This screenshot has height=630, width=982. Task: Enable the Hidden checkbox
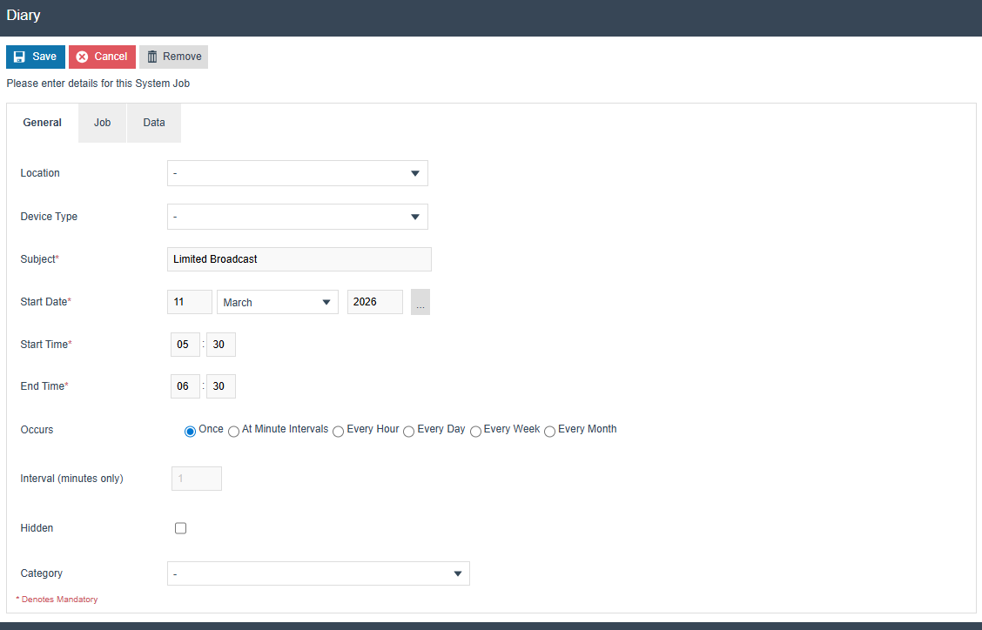(180, 527)
